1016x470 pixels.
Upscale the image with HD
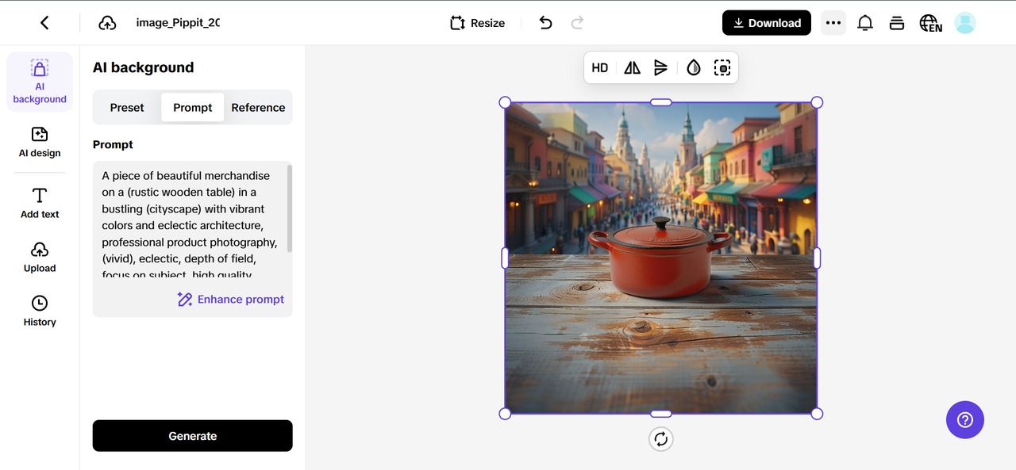[600, 68]
